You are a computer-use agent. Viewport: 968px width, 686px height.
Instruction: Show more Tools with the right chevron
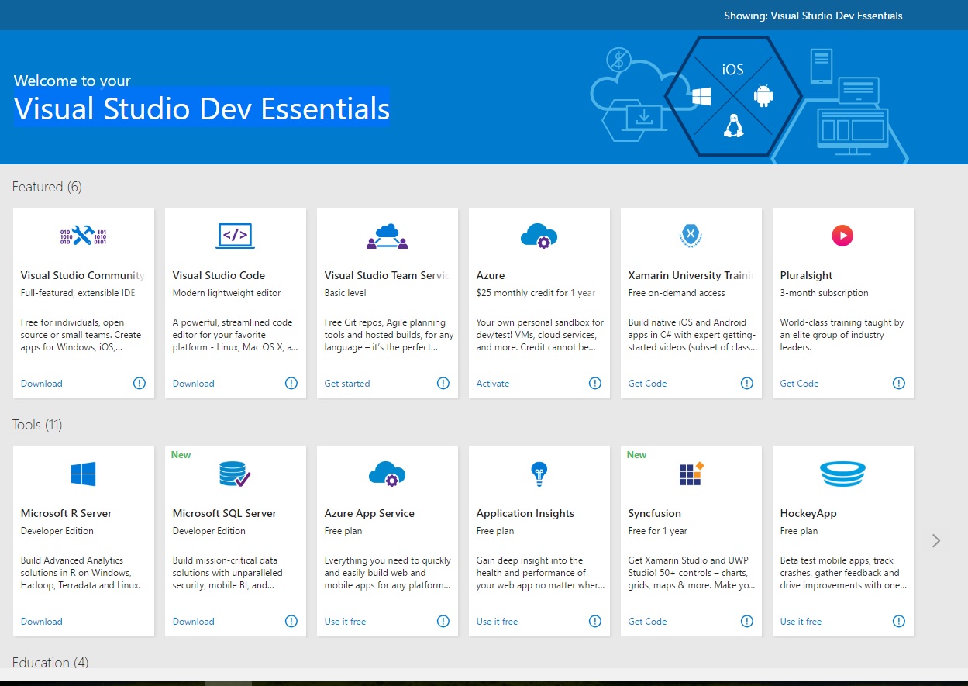coord(936,540)
